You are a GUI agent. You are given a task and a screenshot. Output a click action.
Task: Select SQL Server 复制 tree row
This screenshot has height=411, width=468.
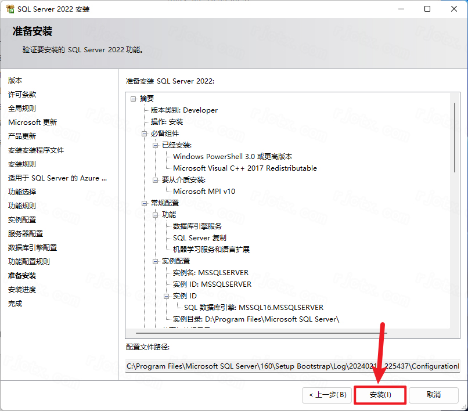point(200,238)
